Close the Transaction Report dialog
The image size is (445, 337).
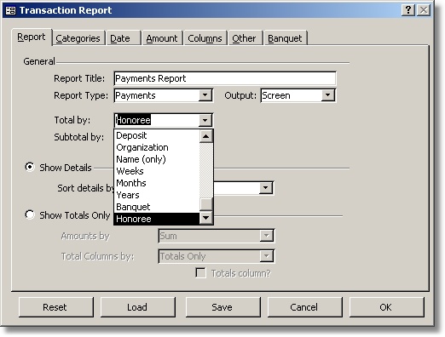424,10
